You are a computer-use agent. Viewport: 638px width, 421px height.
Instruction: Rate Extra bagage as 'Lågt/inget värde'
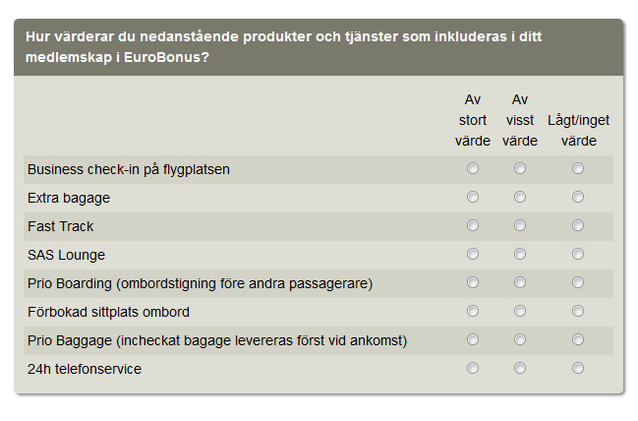[x=578, y=197]
